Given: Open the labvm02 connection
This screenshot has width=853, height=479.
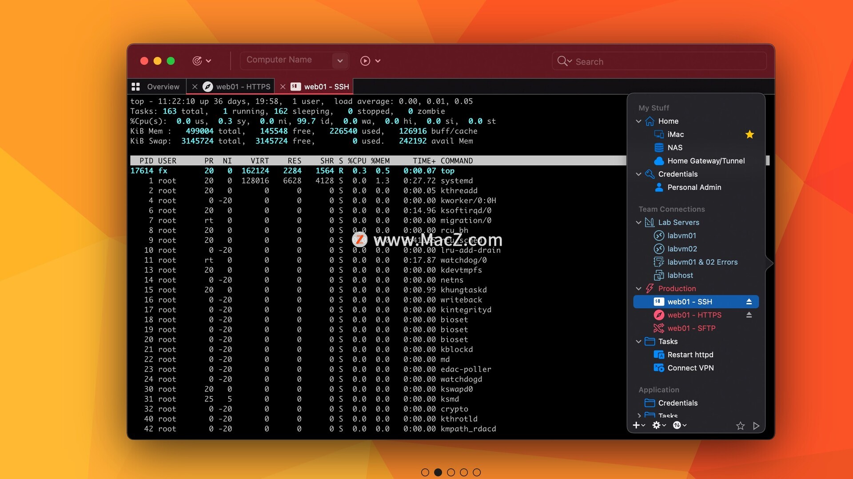Looking at the screenshot, I should (696, 249).
